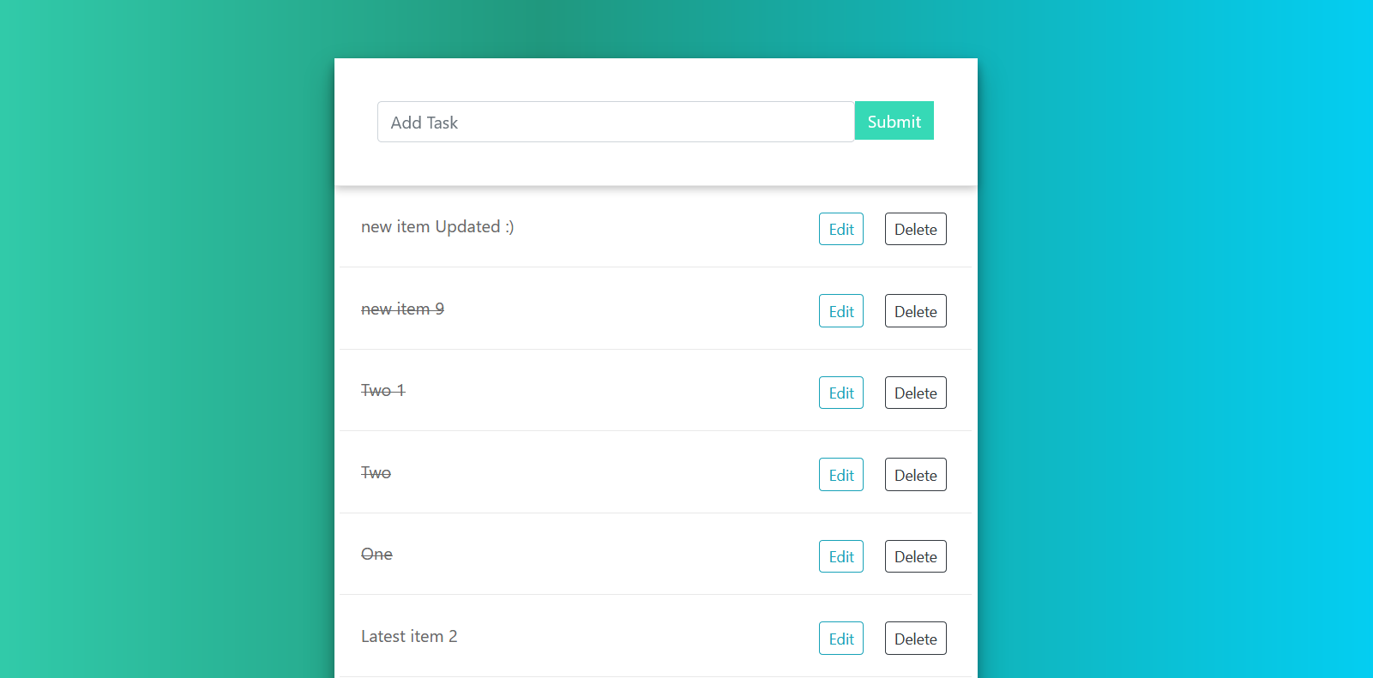Edit the 'Two 1' task
The width and height of the screenshot is (1373, 678).
[x=840, y=393]
